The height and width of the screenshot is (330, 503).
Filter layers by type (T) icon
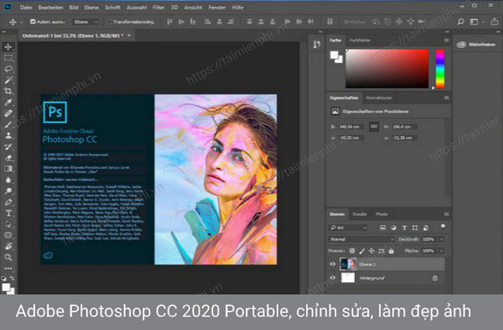[404, 227]
